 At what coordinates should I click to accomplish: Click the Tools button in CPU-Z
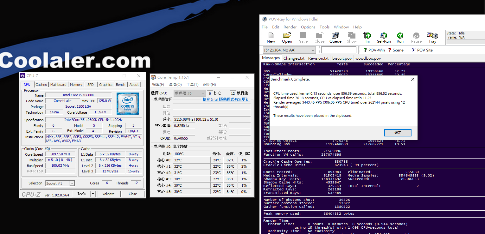[81, 194]
